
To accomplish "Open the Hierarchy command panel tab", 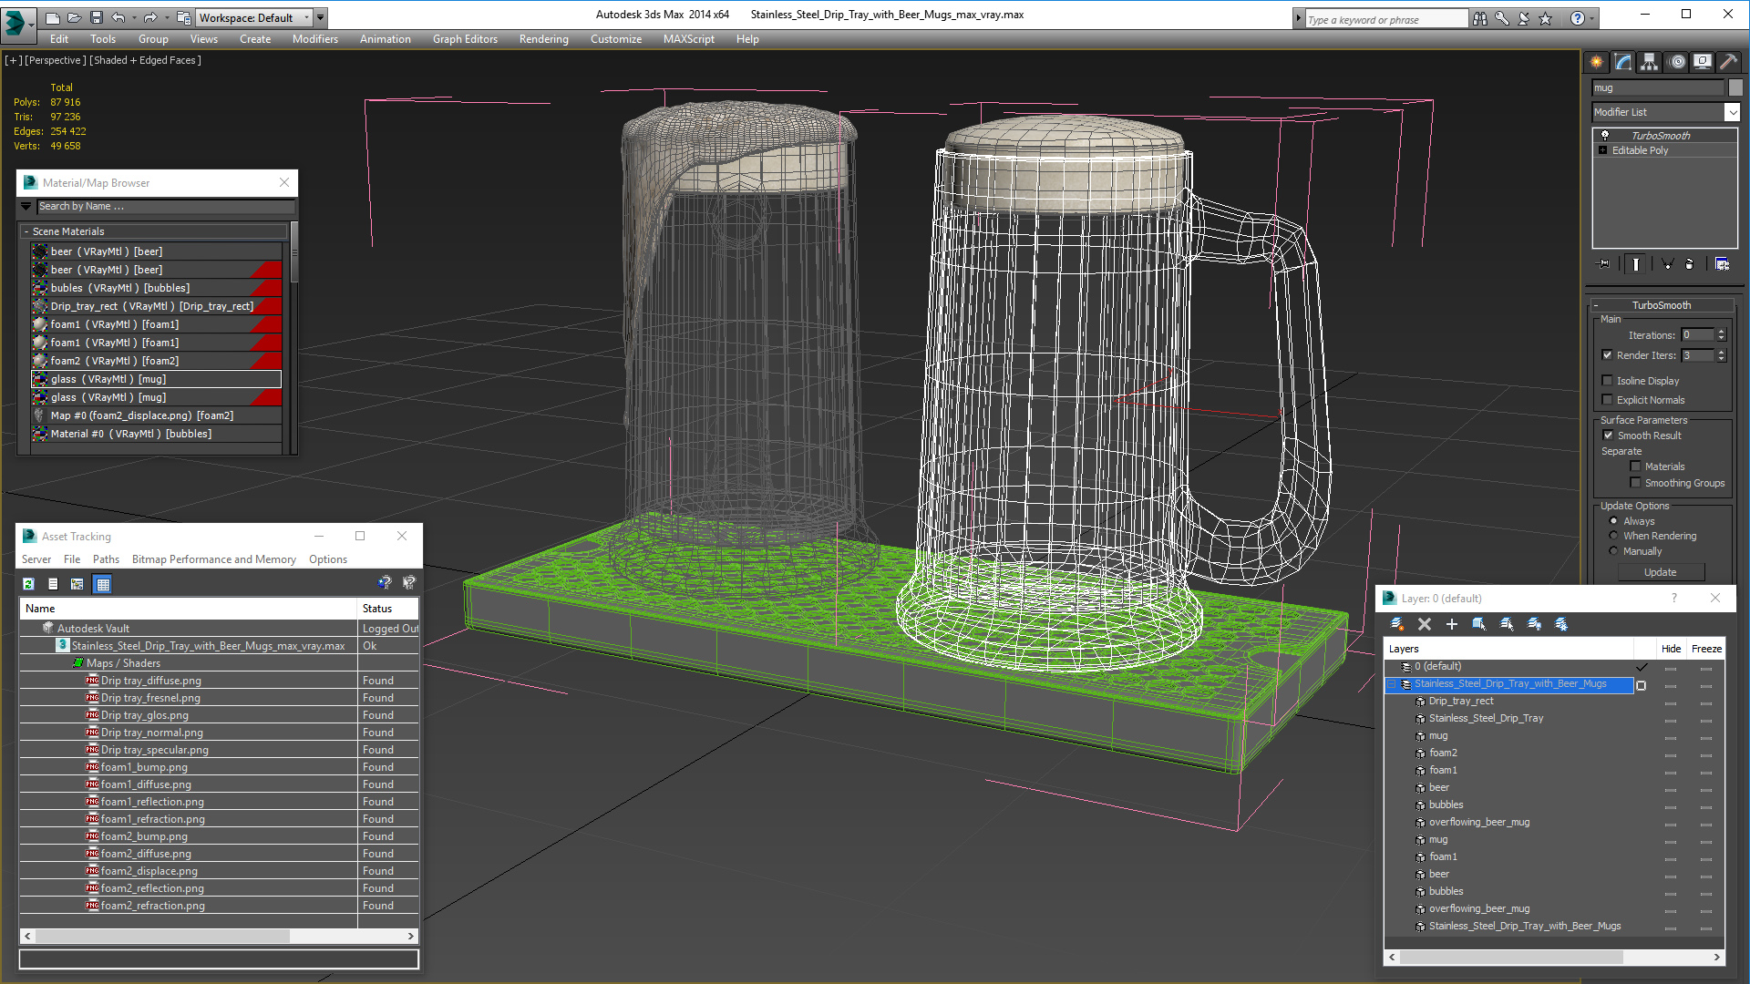I will 1650,62.
